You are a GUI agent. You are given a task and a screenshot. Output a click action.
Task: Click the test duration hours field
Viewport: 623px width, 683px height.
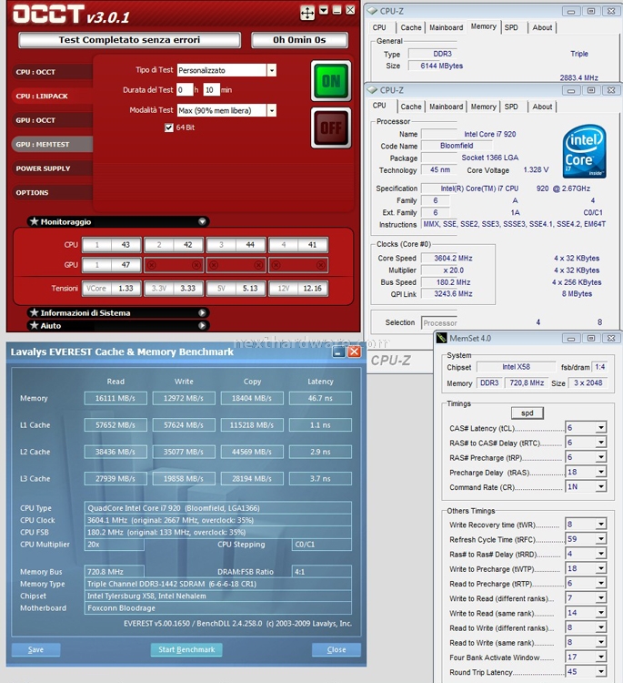click(185, 90)
